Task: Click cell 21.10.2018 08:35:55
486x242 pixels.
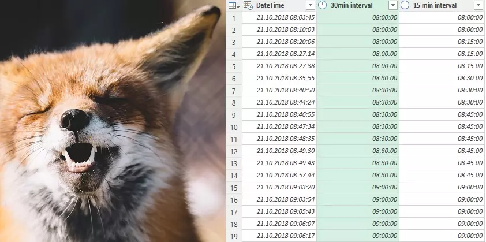Action: coord(279,78)
